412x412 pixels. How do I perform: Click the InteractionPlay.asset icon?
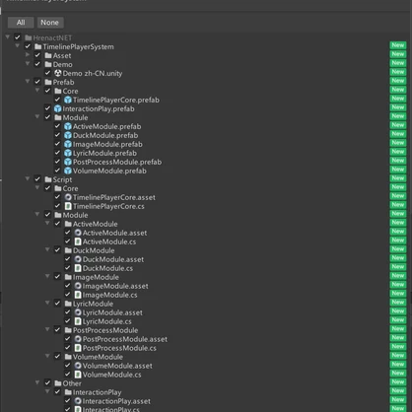click(78, 401)
